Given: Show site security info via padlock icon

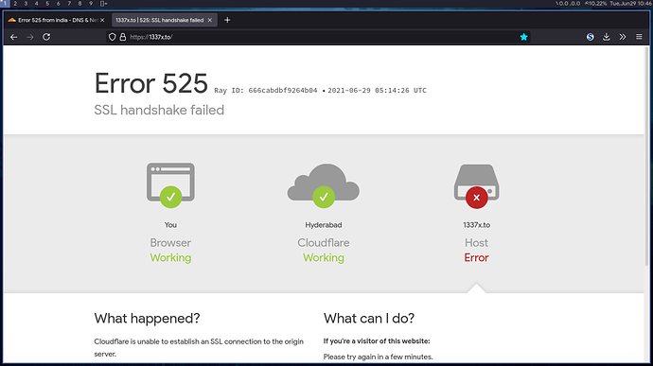Looking at the screenshot, I should (123, 37).
